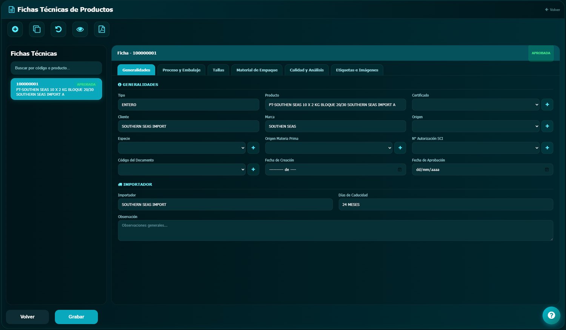This screenshot has width=566, height=330.
Task: Add new Origen with plus button
Action: [547, 126]
